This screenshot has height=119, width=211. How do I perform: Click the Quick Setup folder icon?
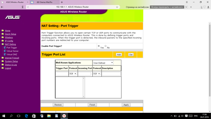coord(3,34)
